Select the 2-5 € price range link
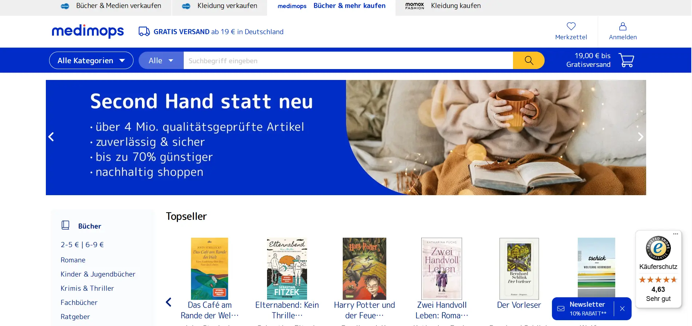The width and height of the screenshot is (692, 326). pos(70,245)
